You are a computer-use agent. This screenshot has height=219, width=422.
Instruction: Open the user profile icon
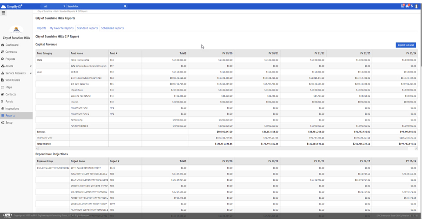pos(416,6)
